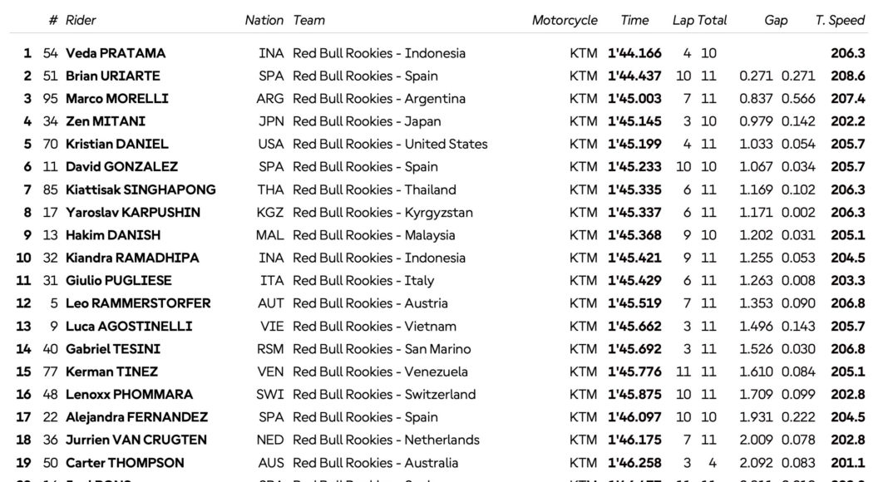Viewport: 888px width, 482px height.
Task: Click the Rider column header
Action: (x=81, y=20)
